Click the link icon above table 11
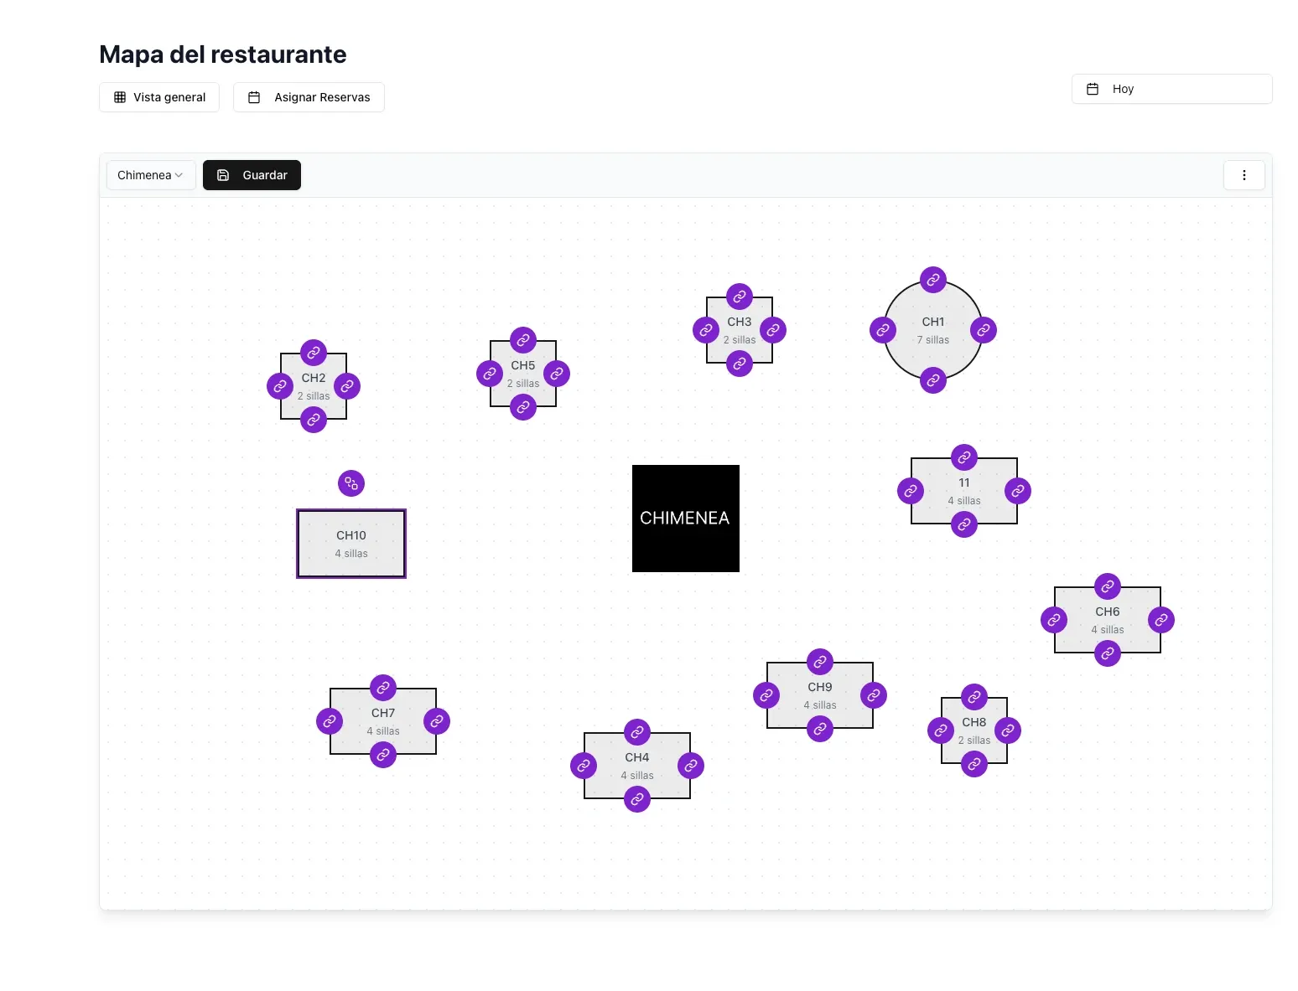This screenshot has width=1298, height=991. (964, 457)
